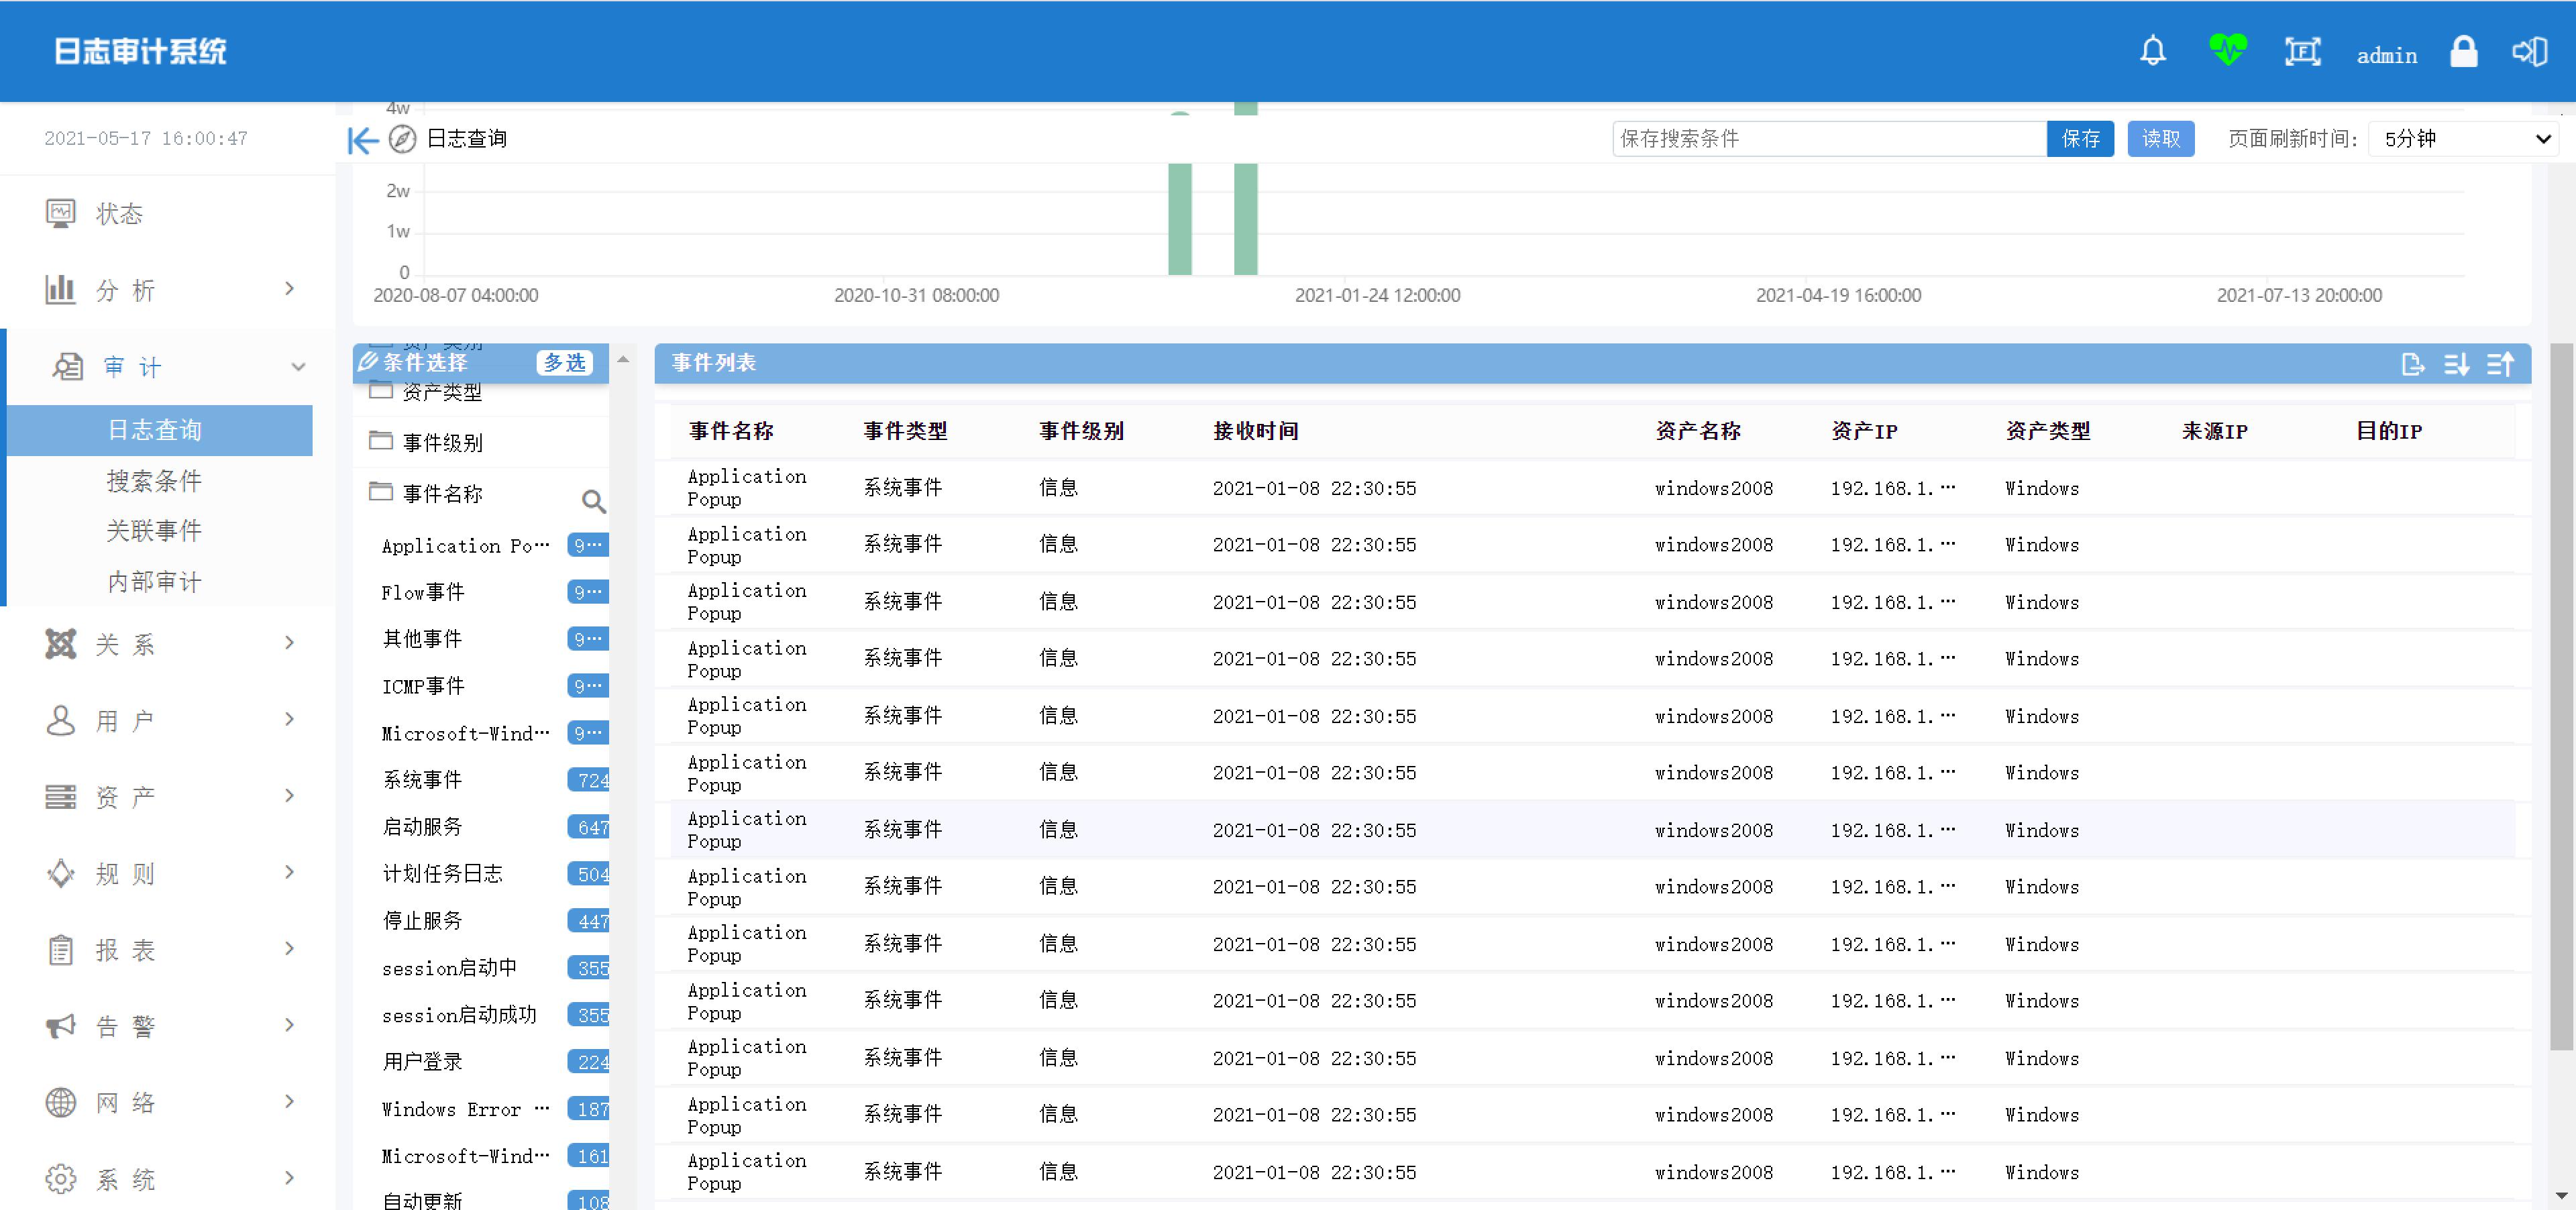Screen dimensions: 2576x1210
Task: Expand the 分析 menu chevron
Action: click(290, 289)
